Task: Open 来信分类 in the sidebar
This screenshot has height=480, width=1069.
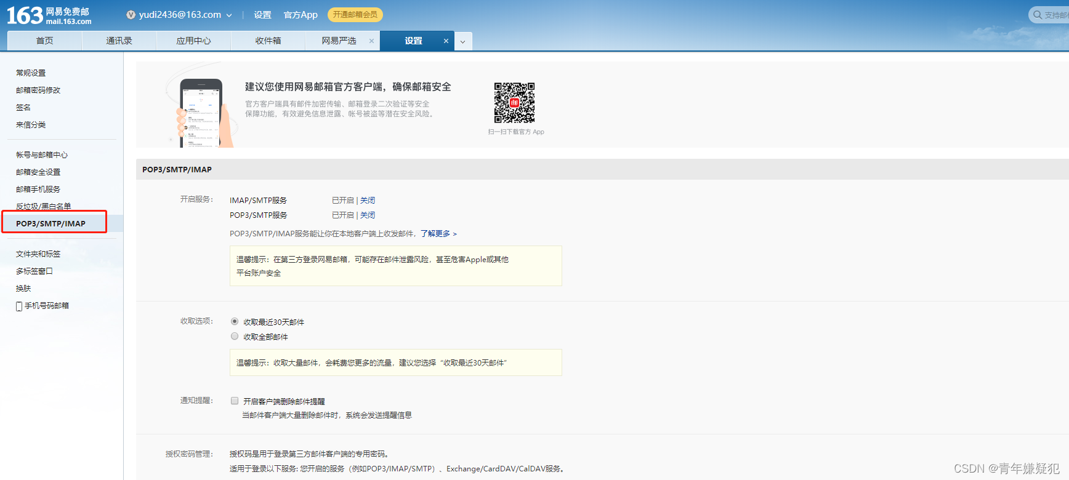Action: tap(31, 124)
